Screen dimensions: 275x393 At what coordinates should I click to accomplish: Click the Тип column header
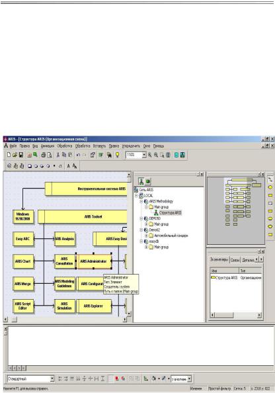point(251,271)
